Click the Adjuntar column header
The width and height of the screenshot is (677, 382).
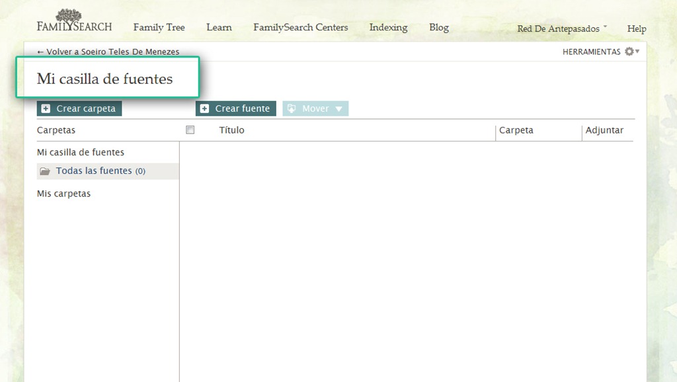click(x=604, y=130)
